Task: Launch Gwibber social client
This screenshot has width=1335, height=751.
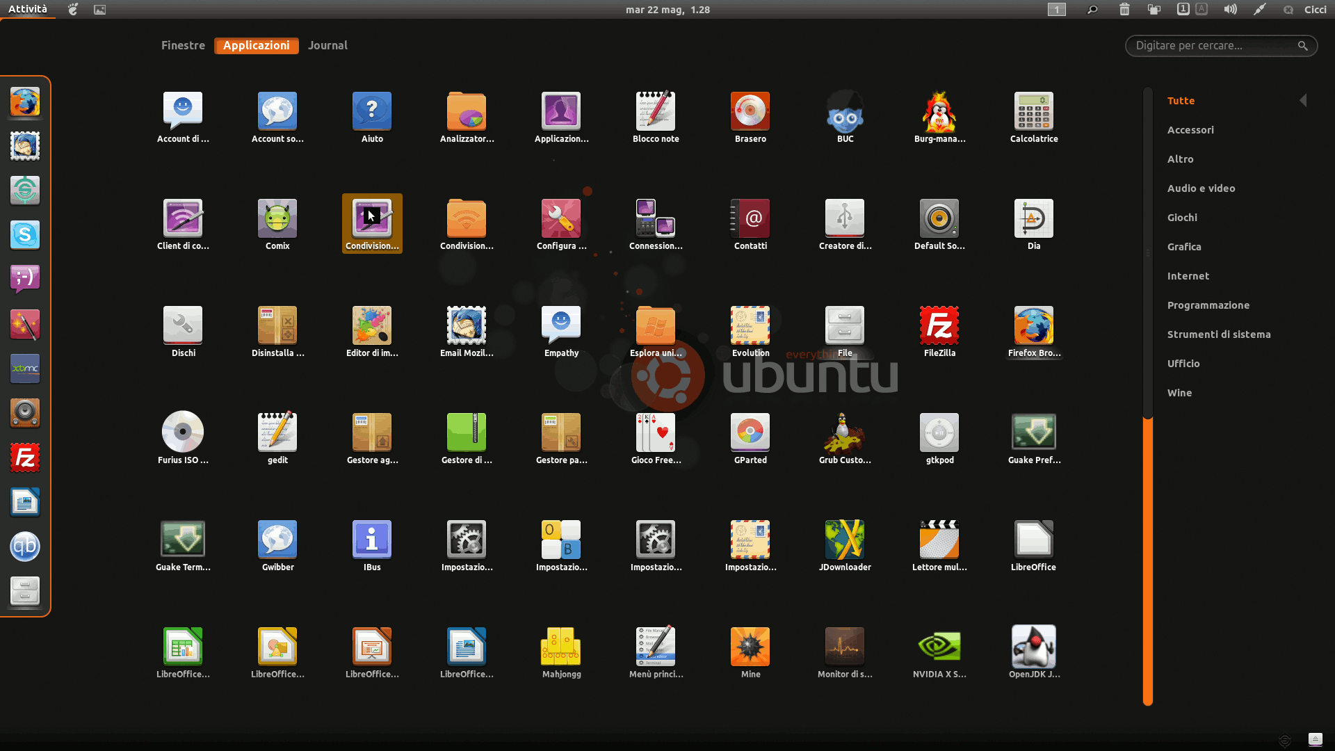Action: click(x=277, y=545)
